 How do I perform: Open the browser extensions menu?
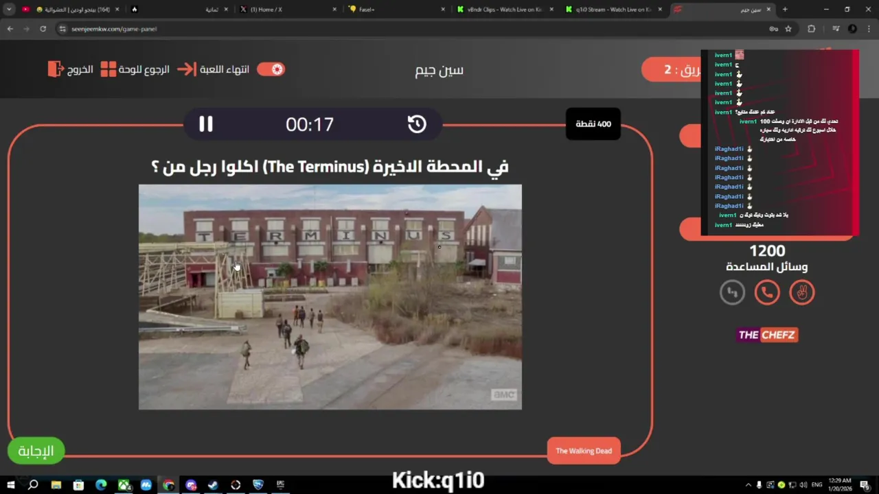[812, 29]
